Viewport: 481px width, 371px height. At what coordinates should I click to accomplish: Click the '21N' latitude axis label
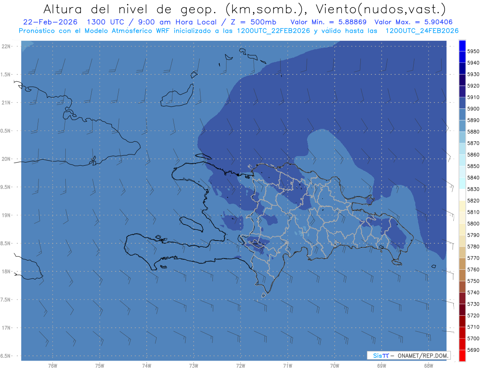pyautogui.click(x=6, y=102)
